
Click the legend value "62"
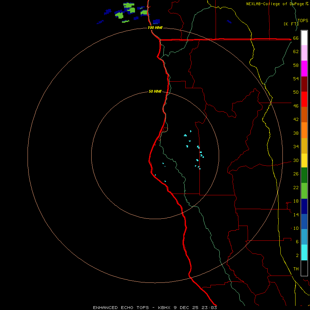tap(296, 52)
